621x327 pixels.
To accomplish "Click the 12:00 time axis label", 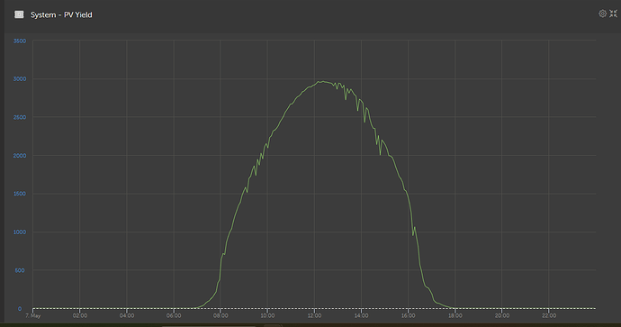I will [x=314, y=315].
